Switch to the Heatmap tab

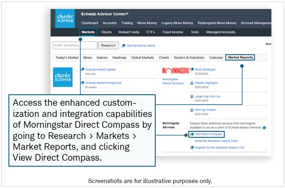(x=119, y=58)
